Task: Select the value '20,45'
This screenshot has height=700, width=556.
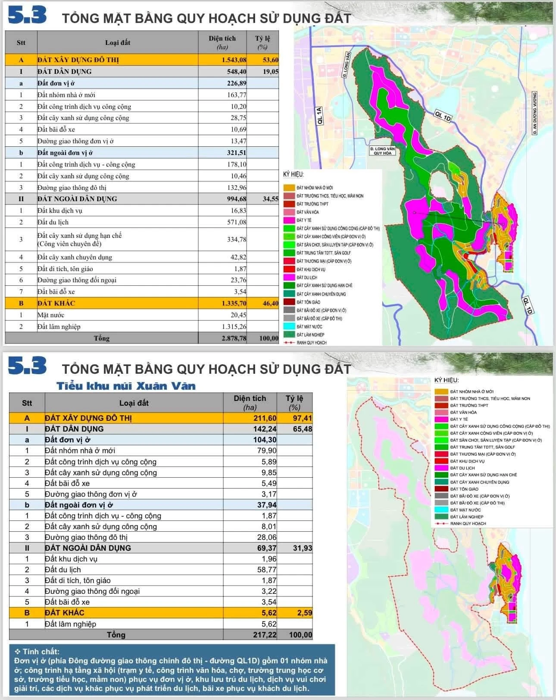Action: tap(238, 315)
